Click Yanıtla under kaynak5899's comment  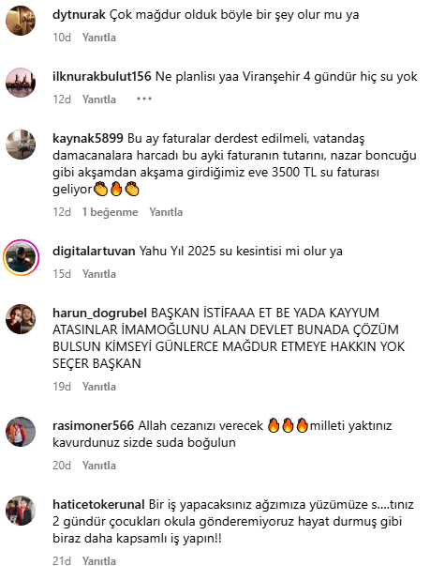(x=166, y=212)
